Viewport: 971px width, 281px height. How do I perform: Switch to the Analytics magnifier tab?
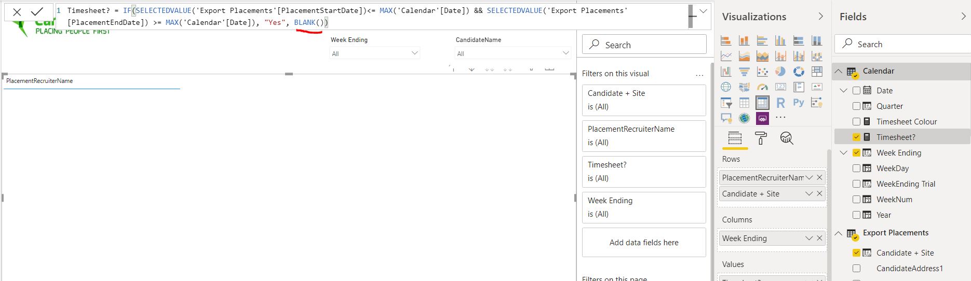pos(787,138)
